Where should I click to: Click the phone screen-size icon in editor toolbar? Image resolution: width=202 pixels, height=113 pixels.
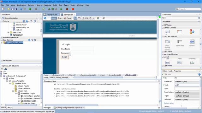point(90,18)
